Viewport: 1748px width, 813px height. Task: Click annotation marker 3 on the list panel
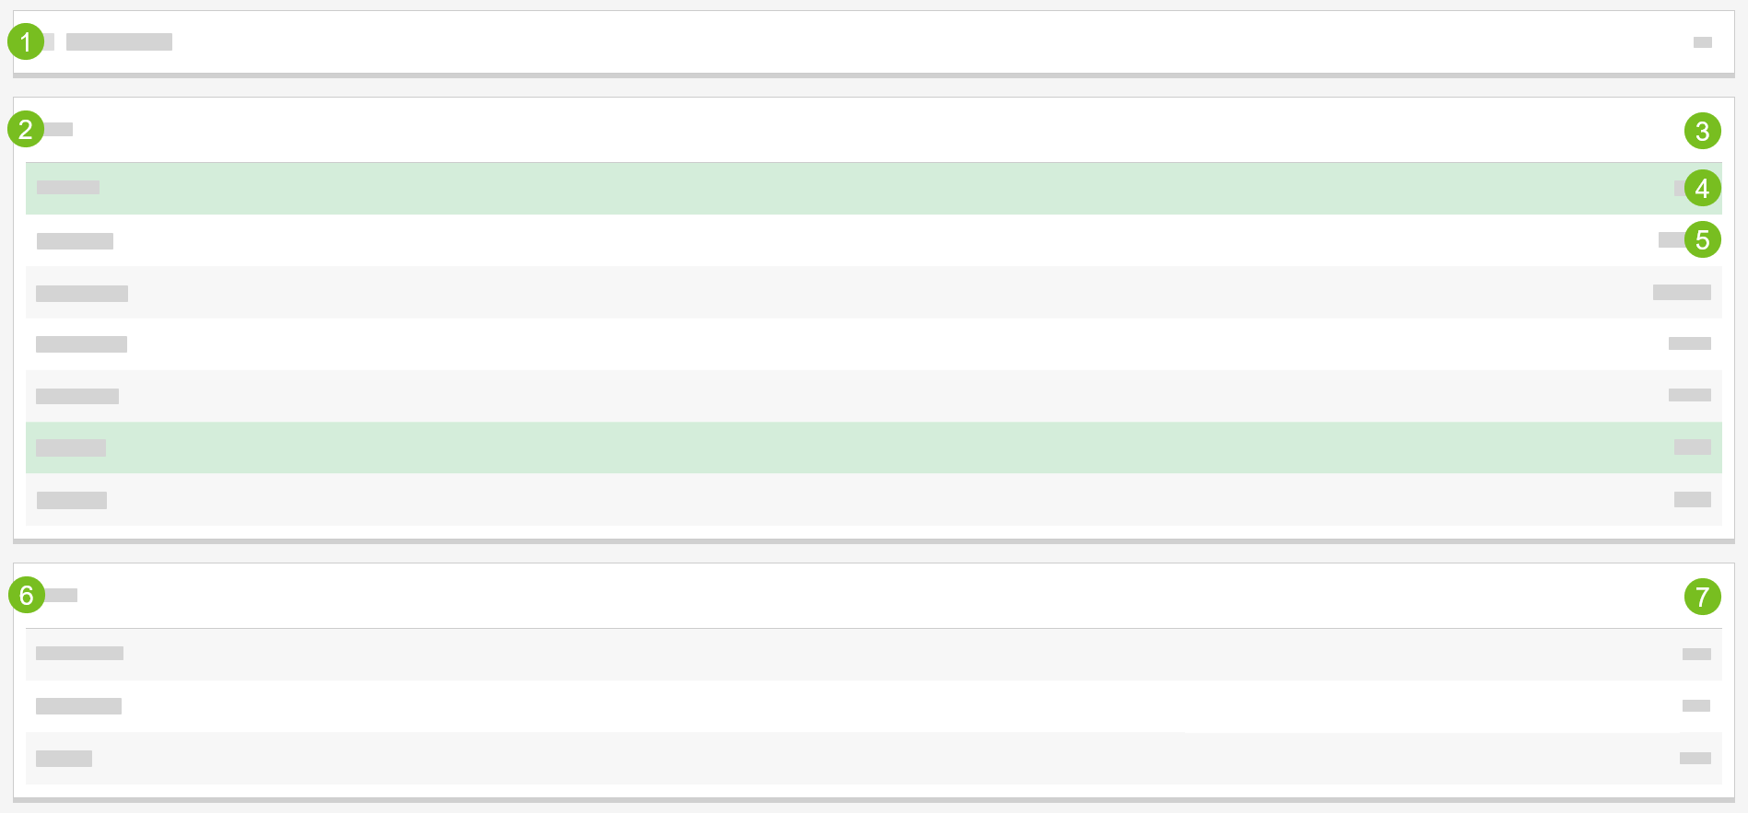(1702, 131)
